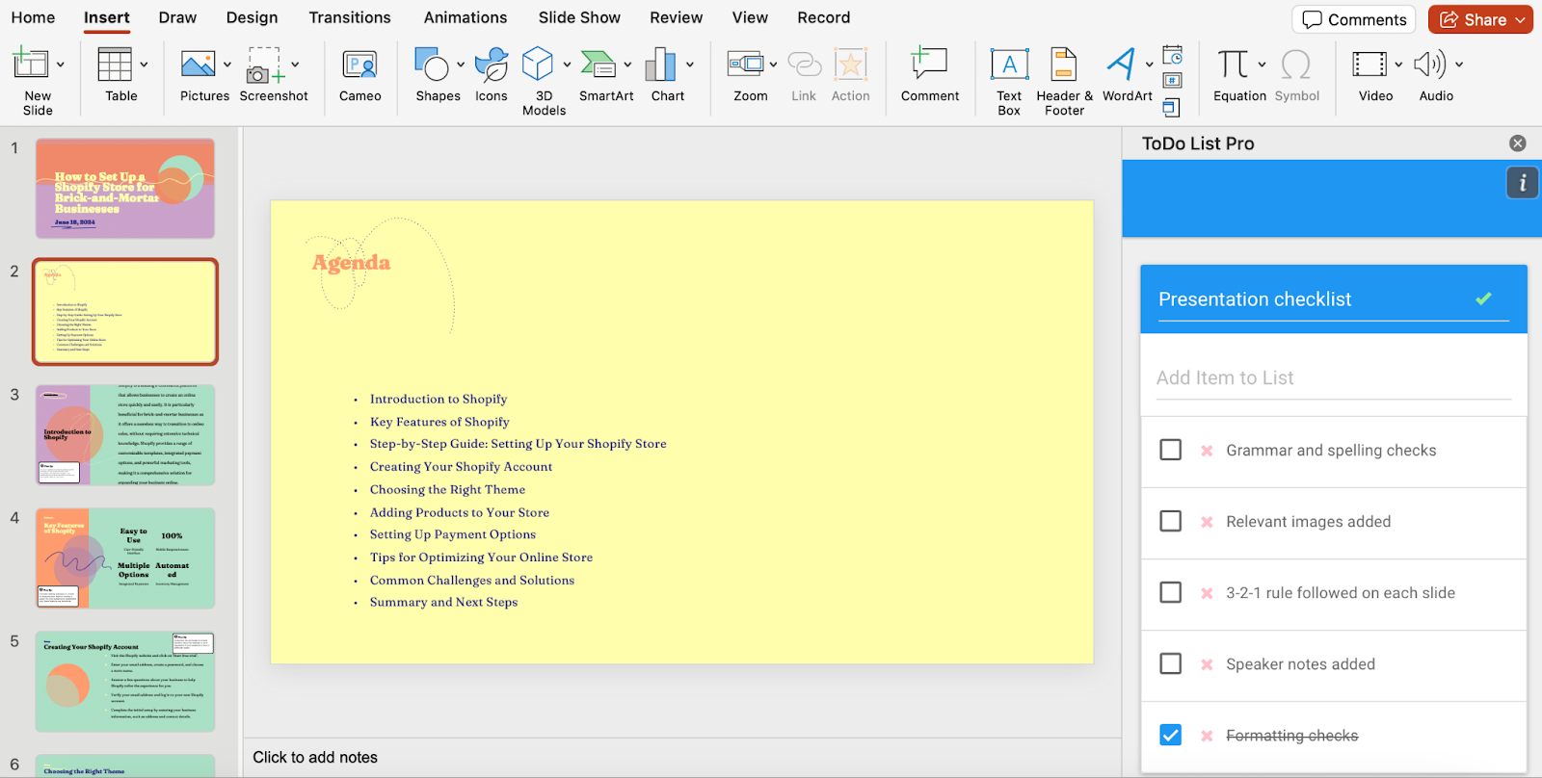
Task: Expand the Table dropdown arrow
Action: (145, 65)
